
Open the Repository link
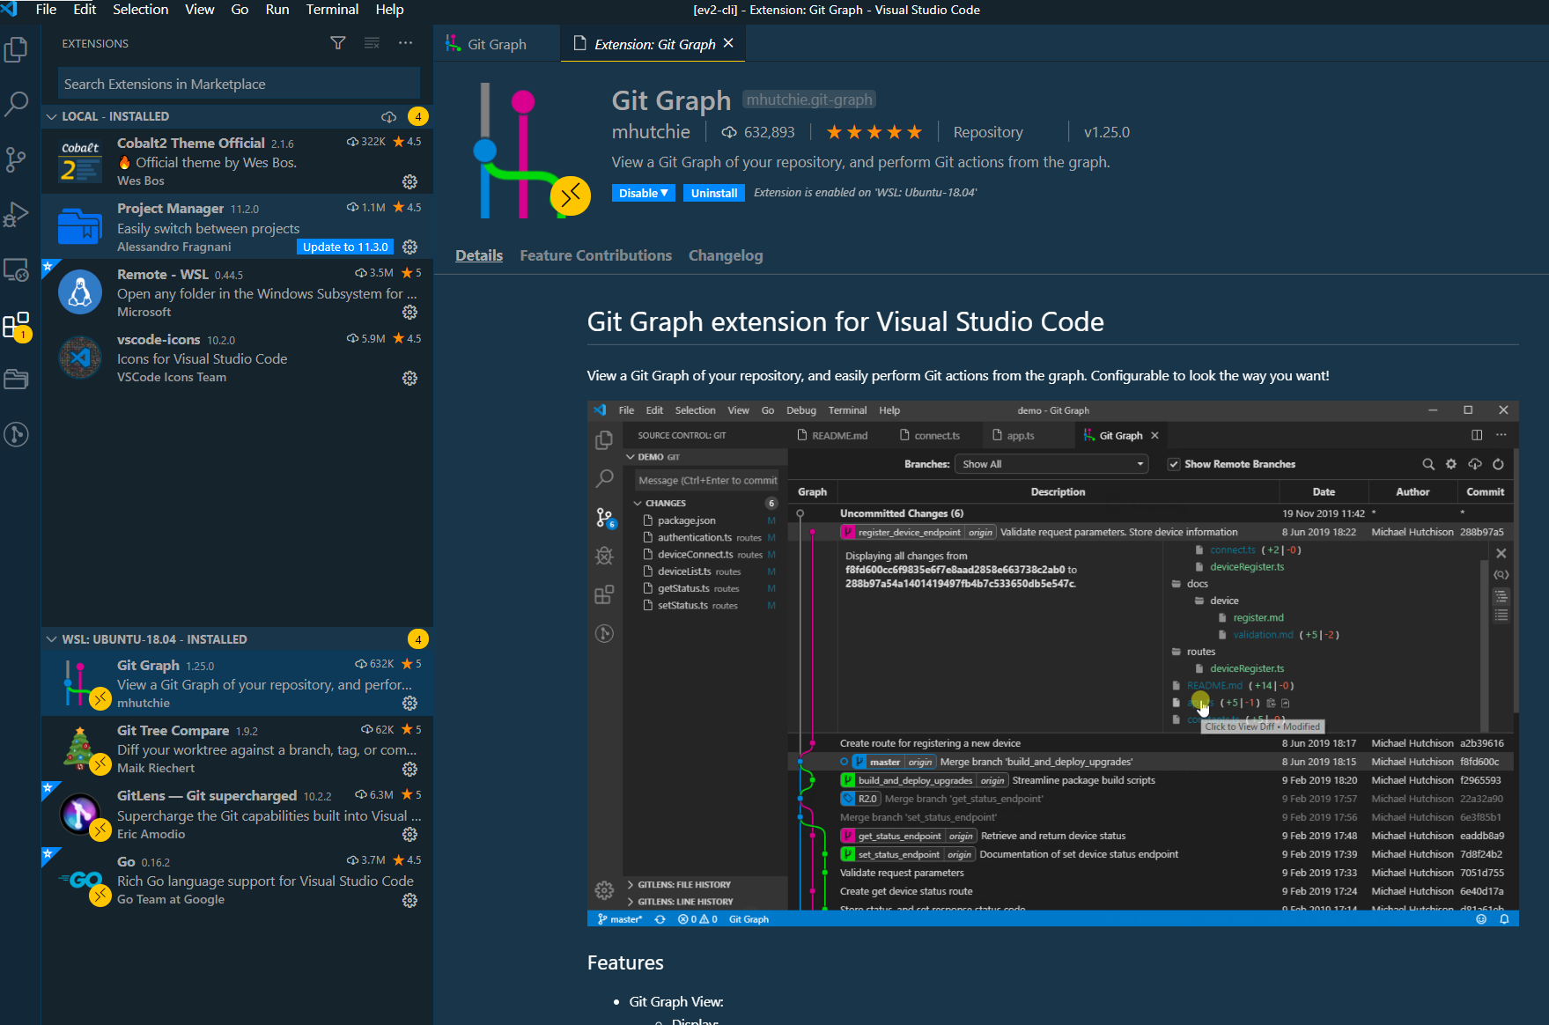tap(988, 132)
